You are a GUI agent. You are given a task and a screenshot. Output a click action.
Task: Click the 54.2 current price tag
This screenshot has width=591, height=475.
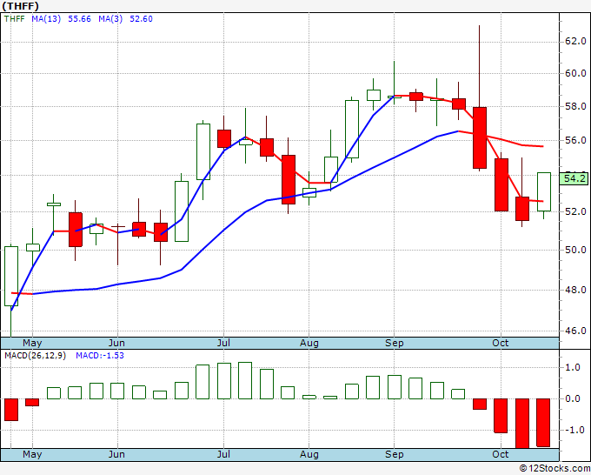tap(574, 178)
